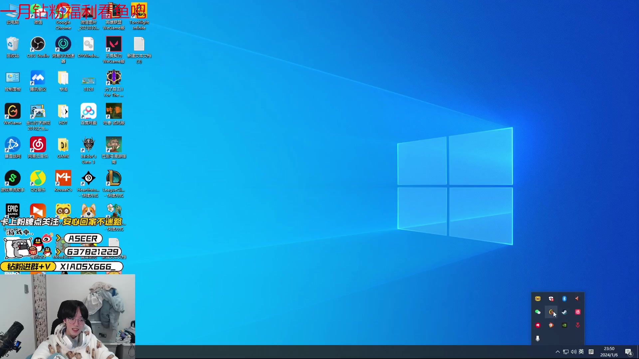Open the Steam tray icon

[564, 312]
